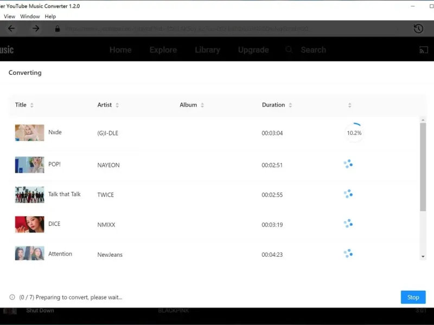The image size is (434, 325).
Task: Open the history clock icon
Action: point(418,29)
